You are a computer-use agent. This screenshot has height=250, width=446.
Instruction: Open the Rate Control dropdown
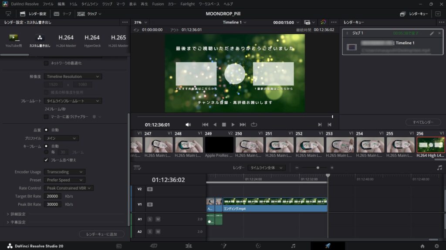pyautogui.click(x=68, y=187)
